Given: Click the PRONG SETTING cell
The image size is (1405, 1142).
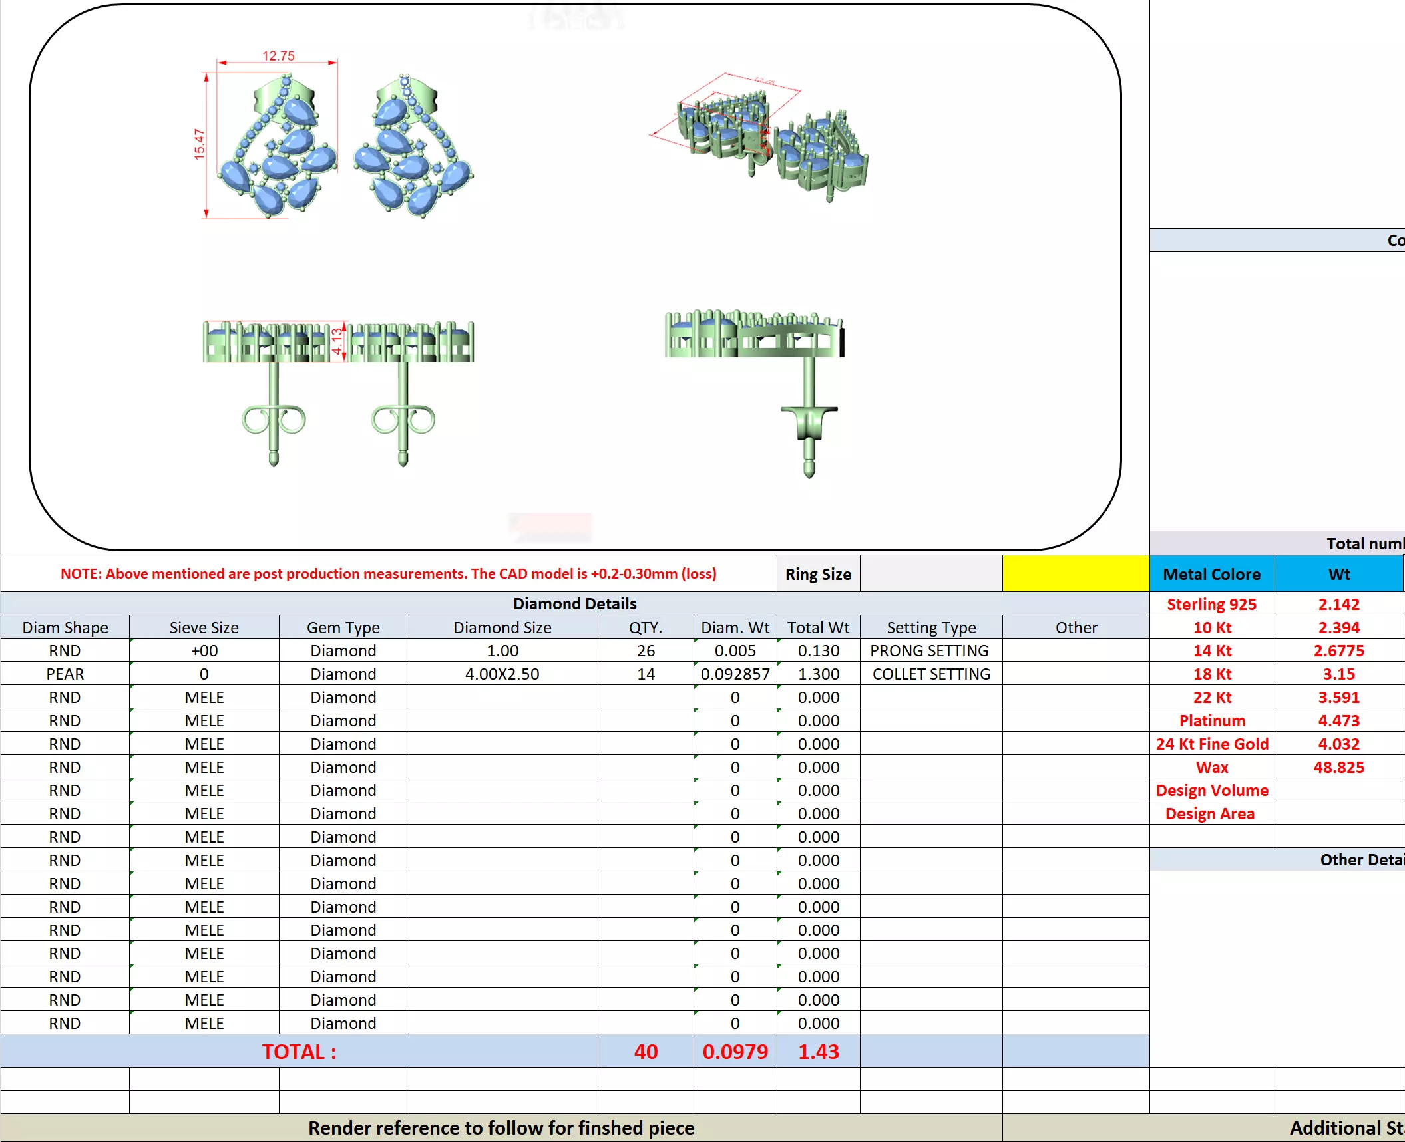Looking at the screenshot, I should (x=930, y=650).
